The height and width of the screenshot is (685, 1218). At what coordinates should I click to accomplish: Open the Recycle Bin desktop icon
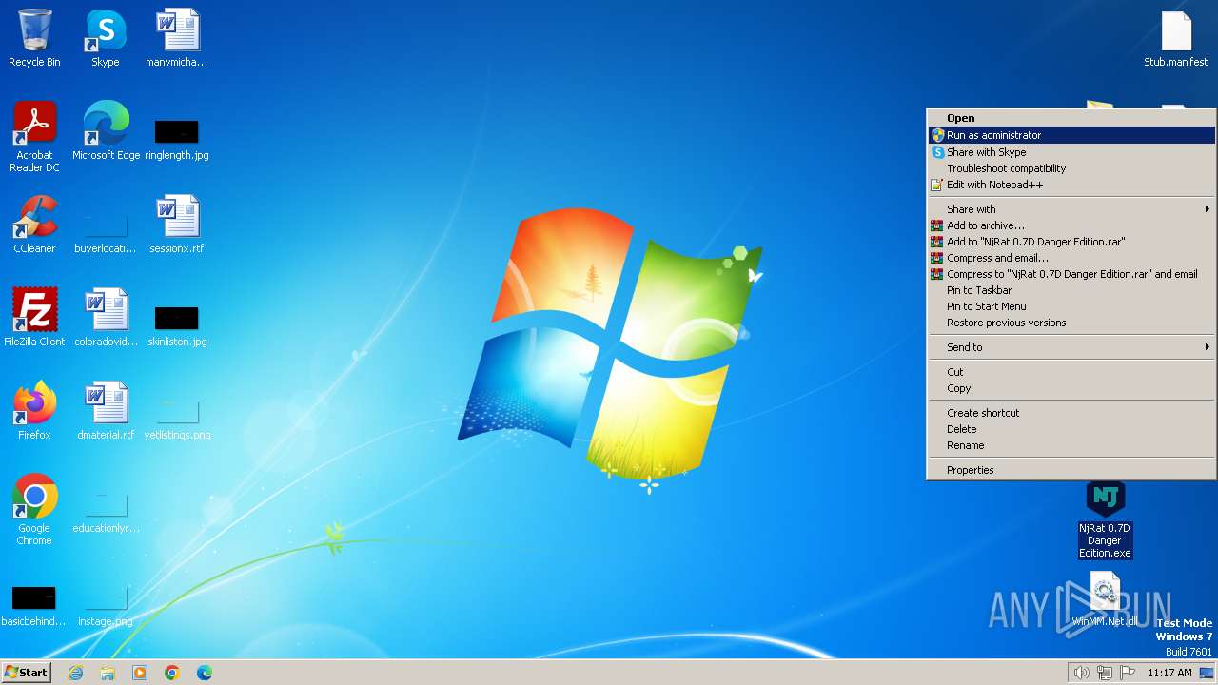(x=34, y=38)
